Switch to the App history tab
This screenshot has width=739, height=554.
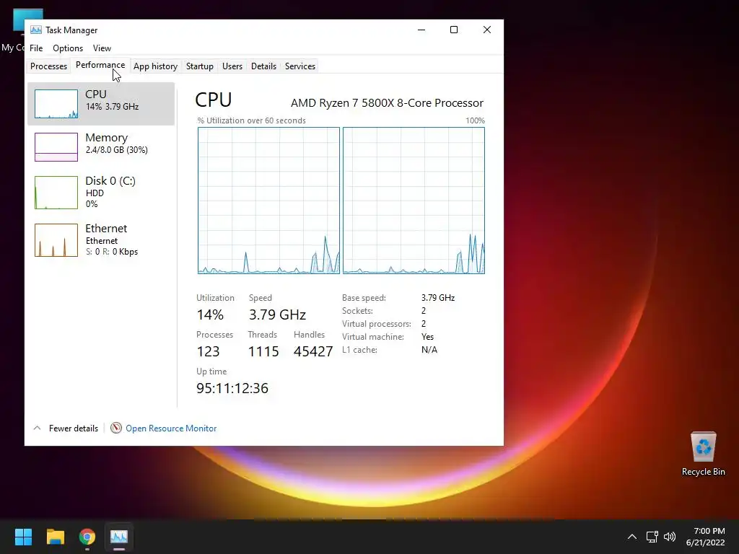pos(156,66)
